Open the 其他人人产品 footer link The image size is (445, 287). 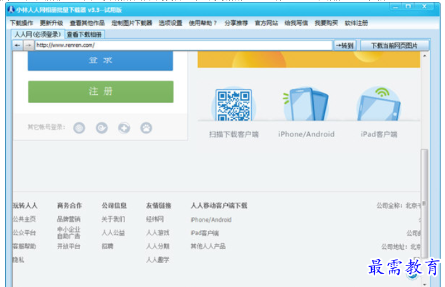coord(208,246)
